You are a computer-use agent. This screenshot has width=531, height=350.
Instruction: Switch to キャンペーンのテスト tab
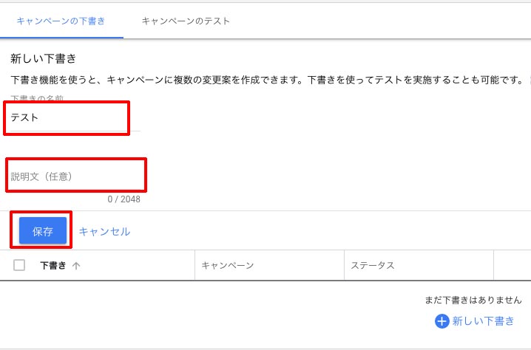pyautogui.click(x=186, y=21)
